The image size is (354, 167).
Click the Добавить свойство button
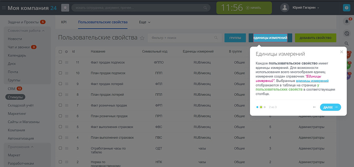(x=315, y=38)
